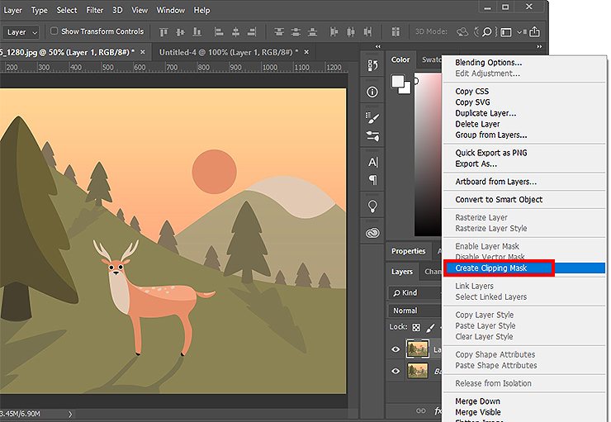Click Lock image pixels brush icon
This screenshot has width=611, height=422.
430,328
